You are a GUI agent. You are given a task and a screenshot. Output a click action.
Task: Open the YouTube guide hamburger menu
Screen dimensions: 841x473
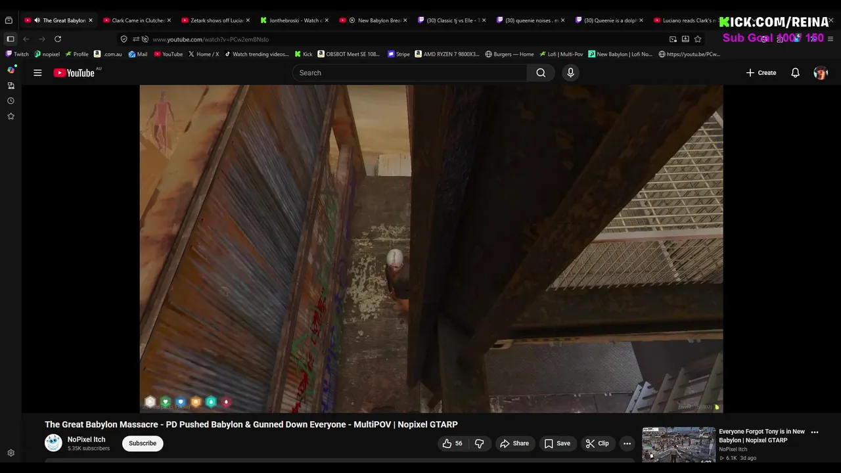click(37, 73)
